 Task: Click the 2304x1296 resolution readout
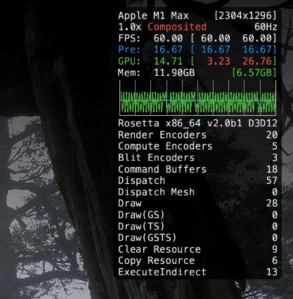(x=245, y=16)
